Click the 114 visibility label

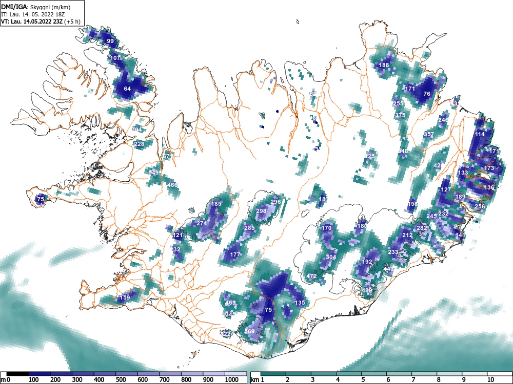pyautogui.click(x=480, y=134)
